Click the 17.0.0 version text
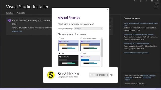Image resolution: width=161 pixels, height=90 pixels. coord(14,24)
